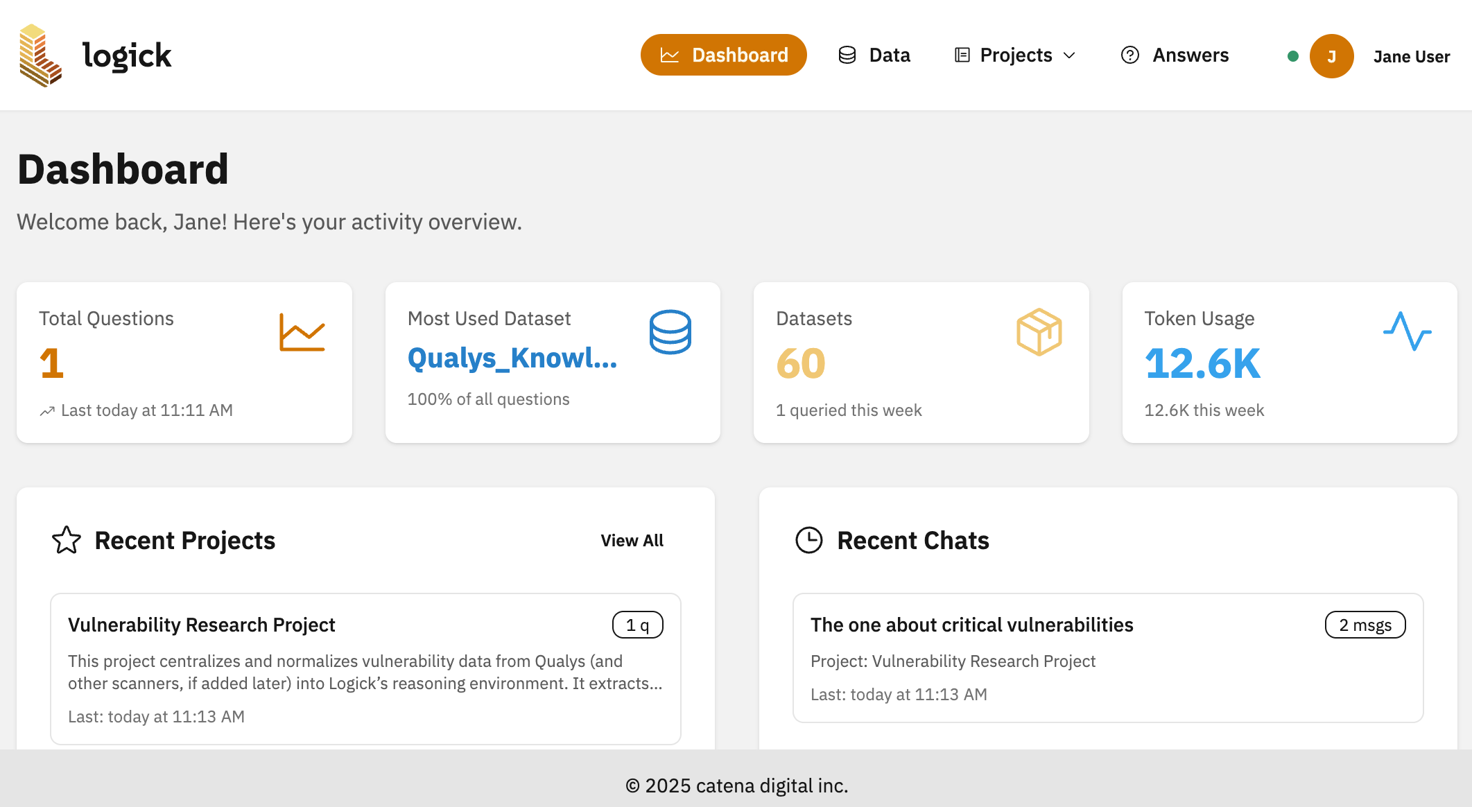Click the 2 msgs badge
Image resolution: width=1472 pixels, height=807 pixels.
tap(1365, 625)
